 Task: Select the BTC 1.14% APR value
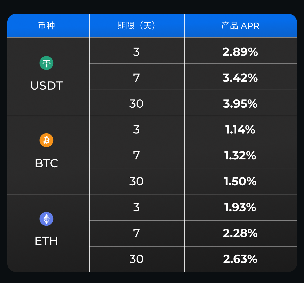click(x=240, y=130)
